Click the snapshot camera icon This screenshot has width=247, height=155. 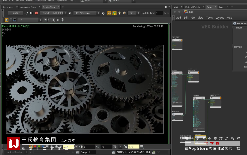tap(77, 152)
